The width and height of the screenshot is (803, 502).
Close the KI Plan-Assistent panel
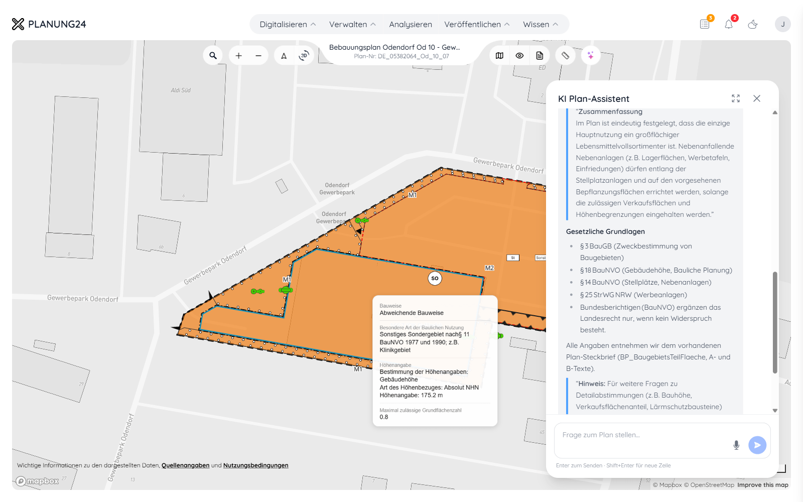[757, 98]
